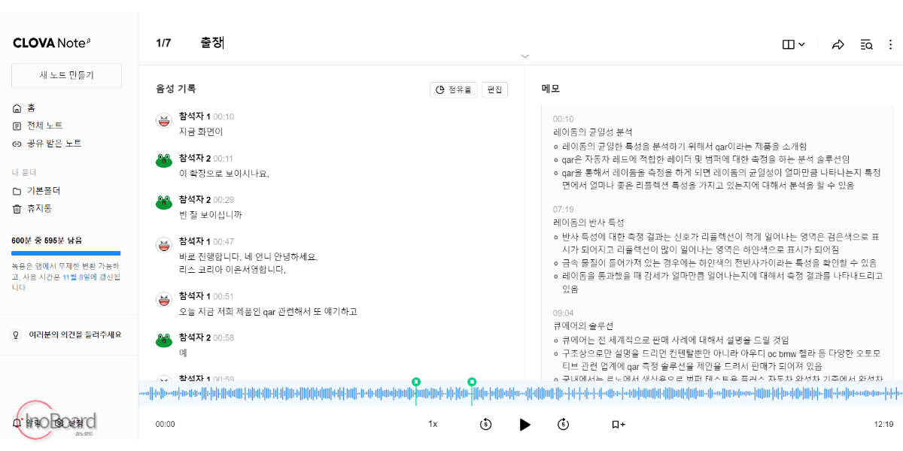
Task: Start playback with the play button
Action: click(x=524, y=424)
